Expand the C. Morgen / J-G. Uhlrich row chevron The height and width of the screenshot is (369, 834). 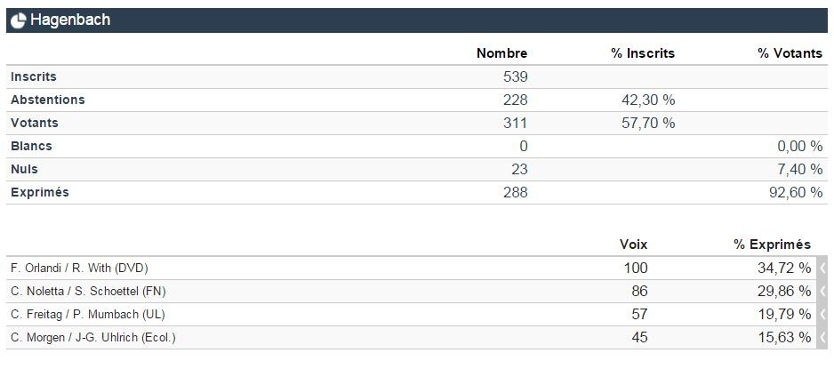[822, 337]
